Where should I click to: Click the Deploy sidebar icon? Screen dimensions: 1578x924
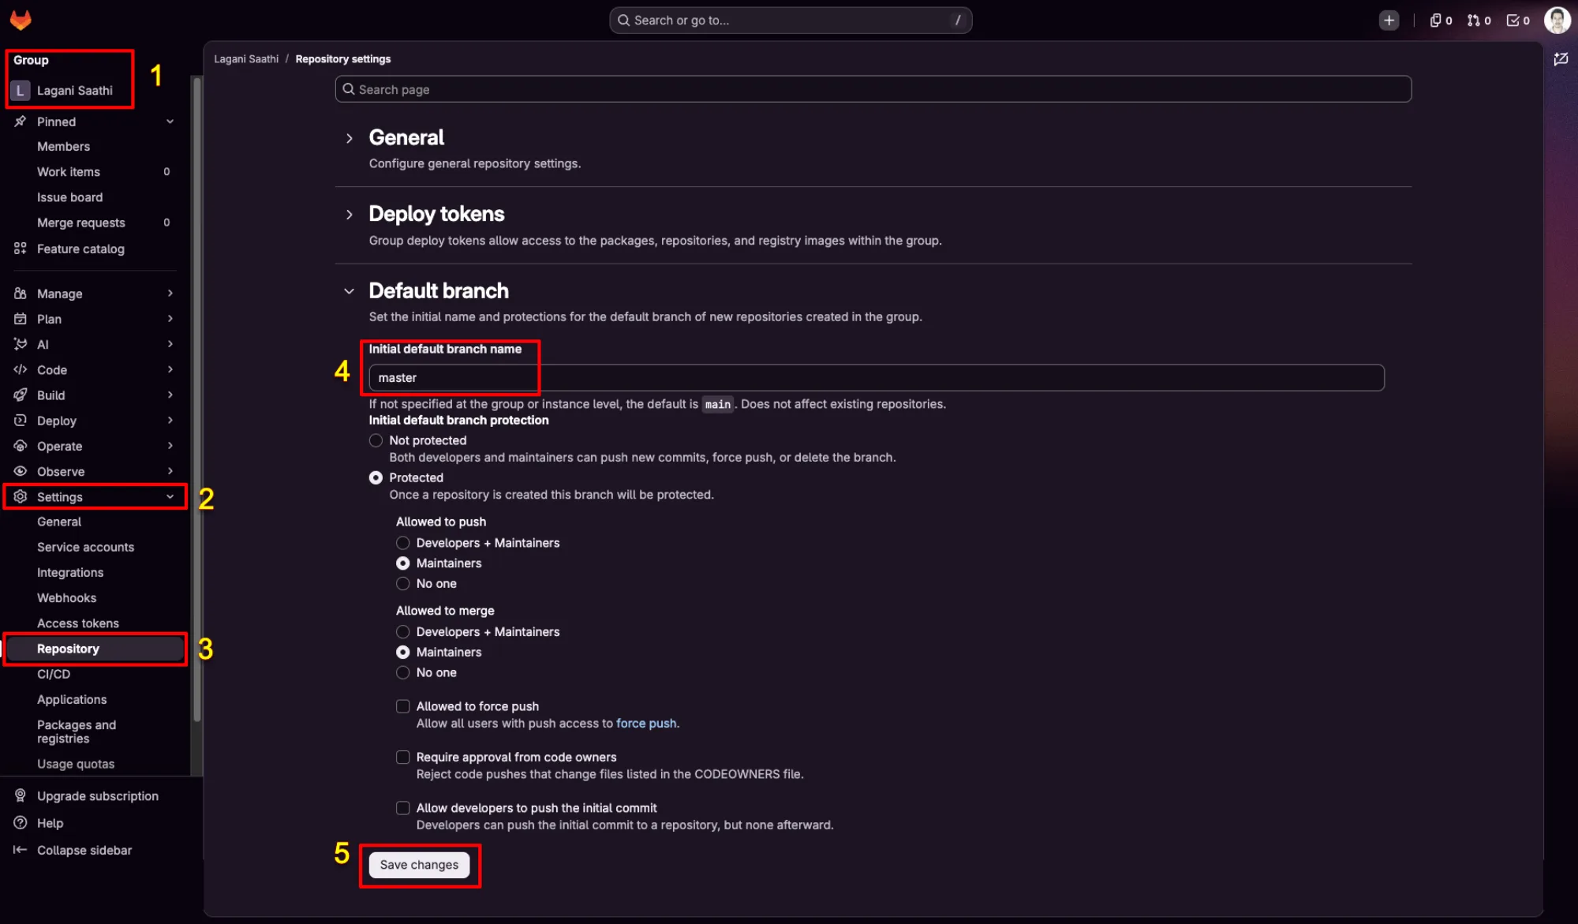tap(21, 421)
